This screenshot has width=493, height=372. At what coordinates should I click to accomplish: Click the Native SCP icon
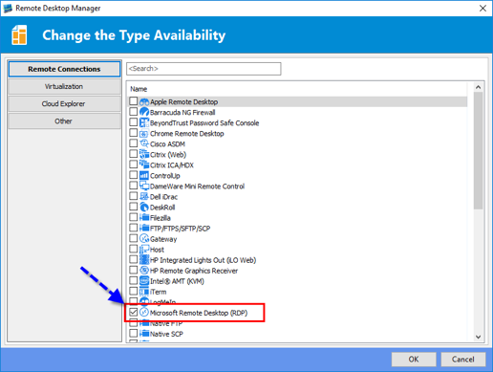point(144,334)
